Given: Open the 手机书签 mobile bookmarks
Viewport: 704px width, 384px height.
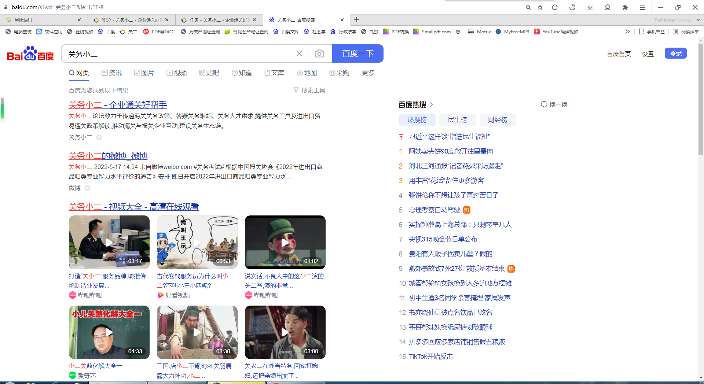Looking at the screenshot, I should (652, 32).
